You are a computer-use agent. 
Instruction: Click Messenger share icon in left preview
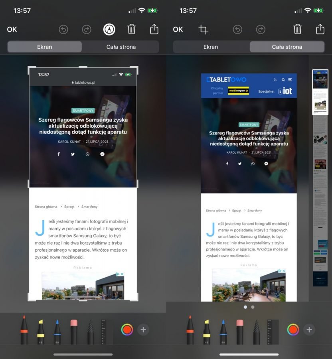(102, 154)
